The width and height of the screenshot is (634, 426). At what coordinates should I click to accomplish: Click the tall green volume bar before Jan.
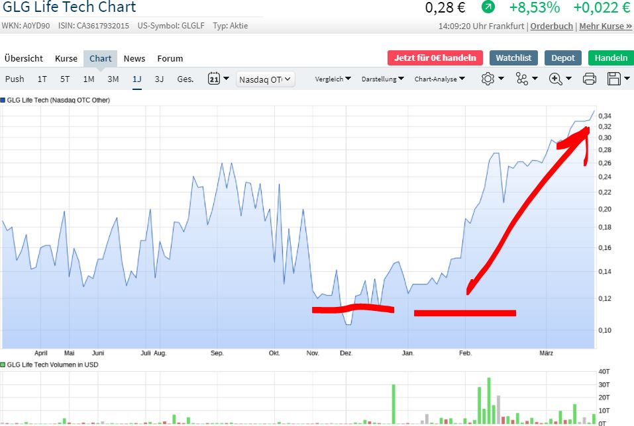pyautogui.click(x=394, y=404)
